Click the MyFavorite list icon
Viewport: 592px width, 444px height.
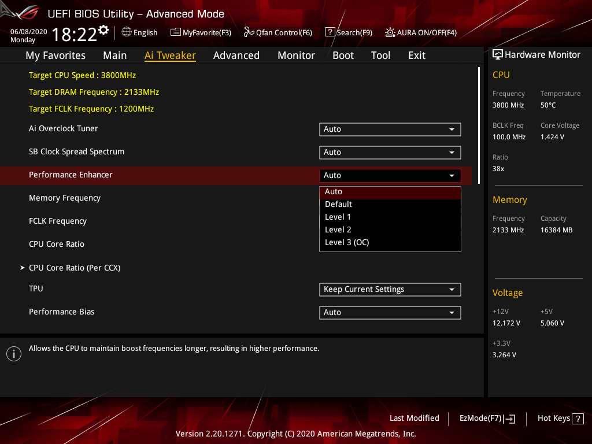(x=176, y=32)
